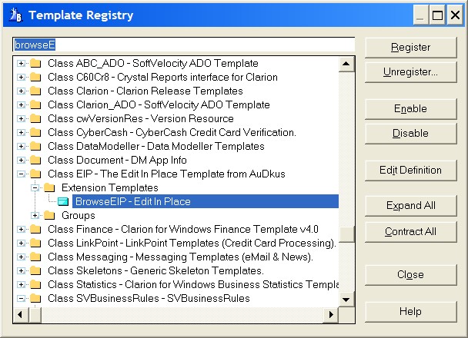Collapse the Class SVBusinessRules node
468x338 pixels.
21,298
